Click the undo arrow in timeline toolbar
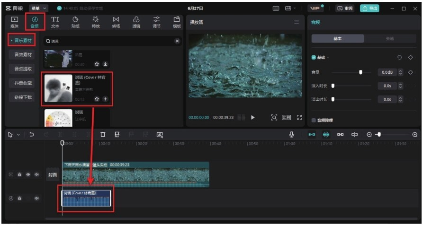Screen dimensions: 423x225 [x=32, y=135]
